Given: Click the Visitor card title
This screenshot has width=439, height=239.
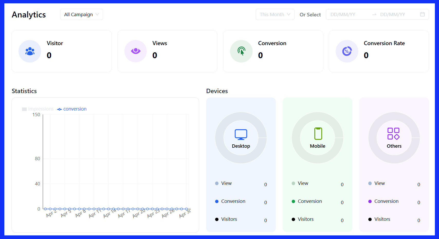Looking at the screenshot, I should click(55, 43).
